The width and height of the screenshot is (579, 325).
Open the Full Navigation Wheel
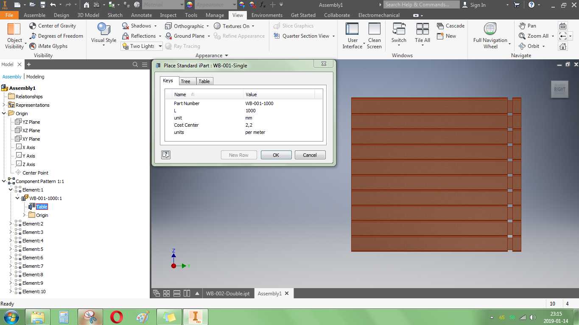(490, 36)
